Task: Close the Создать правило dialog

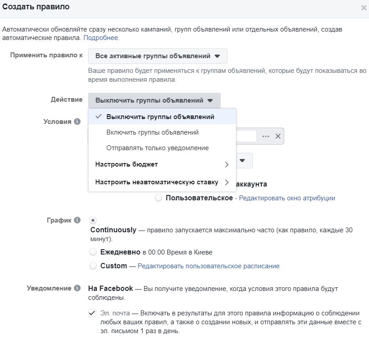Action: pyautogui.click(x=363, y=7)
